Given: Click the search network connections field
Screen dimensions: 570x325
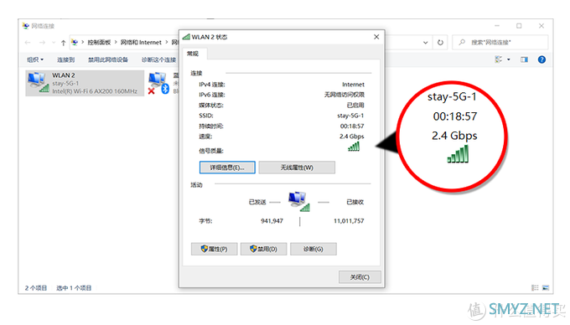Looking at the screenshot, I should (x=500, y=43).
